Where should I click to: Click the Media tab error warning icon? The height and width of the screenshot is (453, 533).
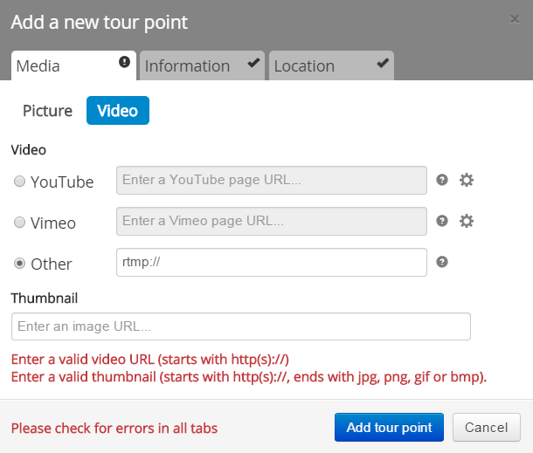[124, 62]
